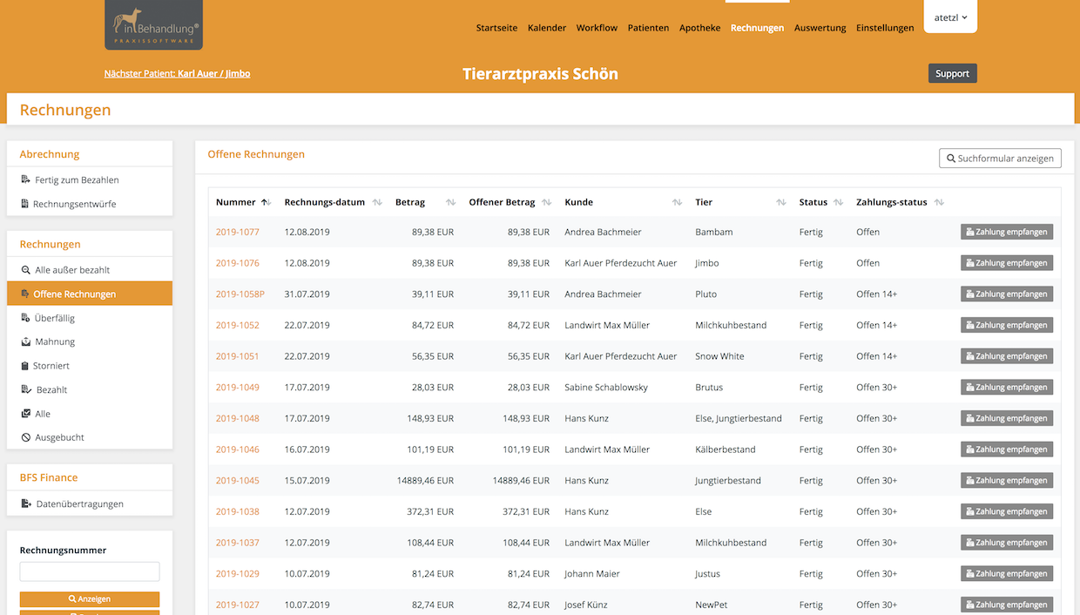Open invoice link 2019-1027
Viewport: 1080px width, 615px height.
click(238, 605)
